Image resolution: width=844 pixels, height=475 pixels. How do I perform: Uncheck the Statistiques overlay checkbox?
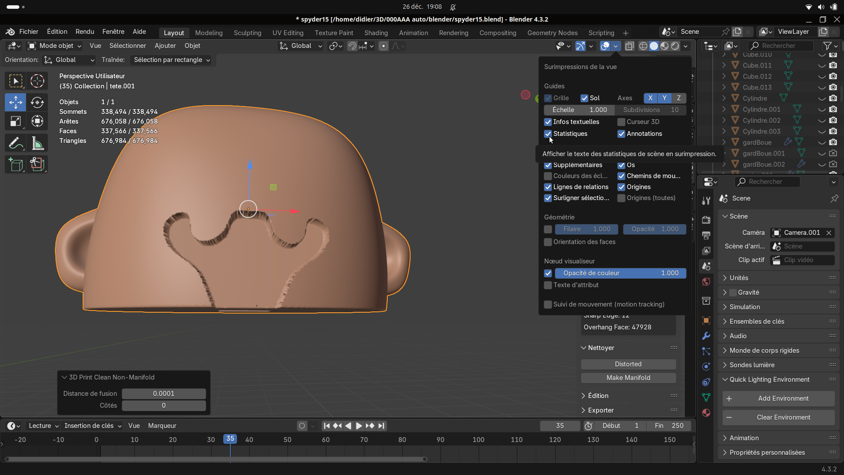pyautogui.click(x=548, y=134)
